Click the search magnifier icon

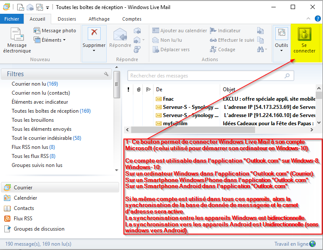(x=287, y=76)
